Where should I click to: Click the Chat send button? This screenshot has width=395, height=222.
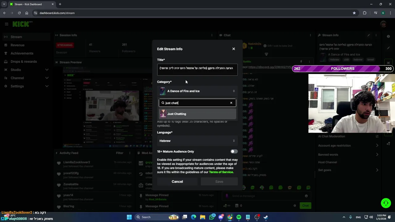point(305,206)
